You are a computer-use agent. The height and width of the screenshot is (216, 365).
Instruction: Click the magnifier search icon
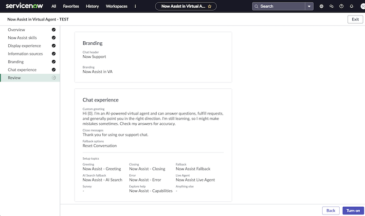pyautogui.click(x=256, y=6)
